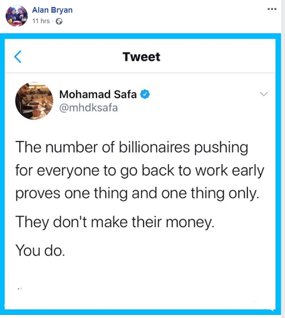Click the globe public privacy icon
The image size is (285, 318).
(x=59, y=21)
